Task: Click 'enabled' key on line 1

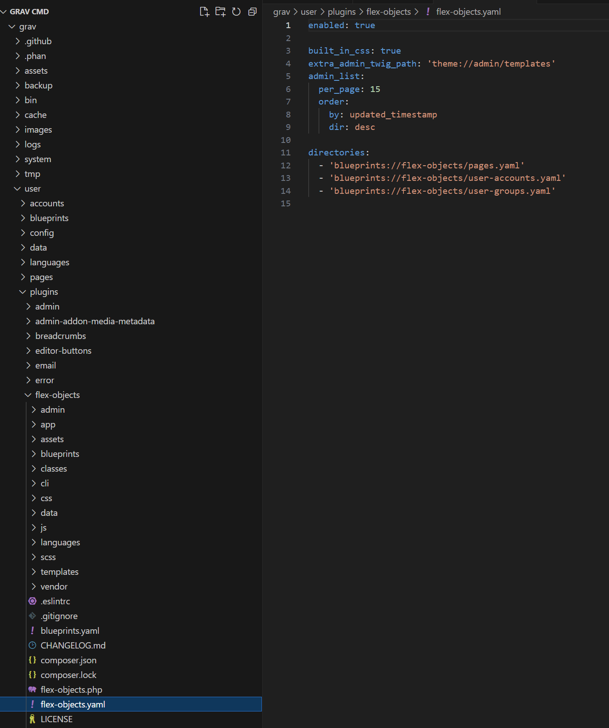Action: pyautogui.click(x=326, y=25)
